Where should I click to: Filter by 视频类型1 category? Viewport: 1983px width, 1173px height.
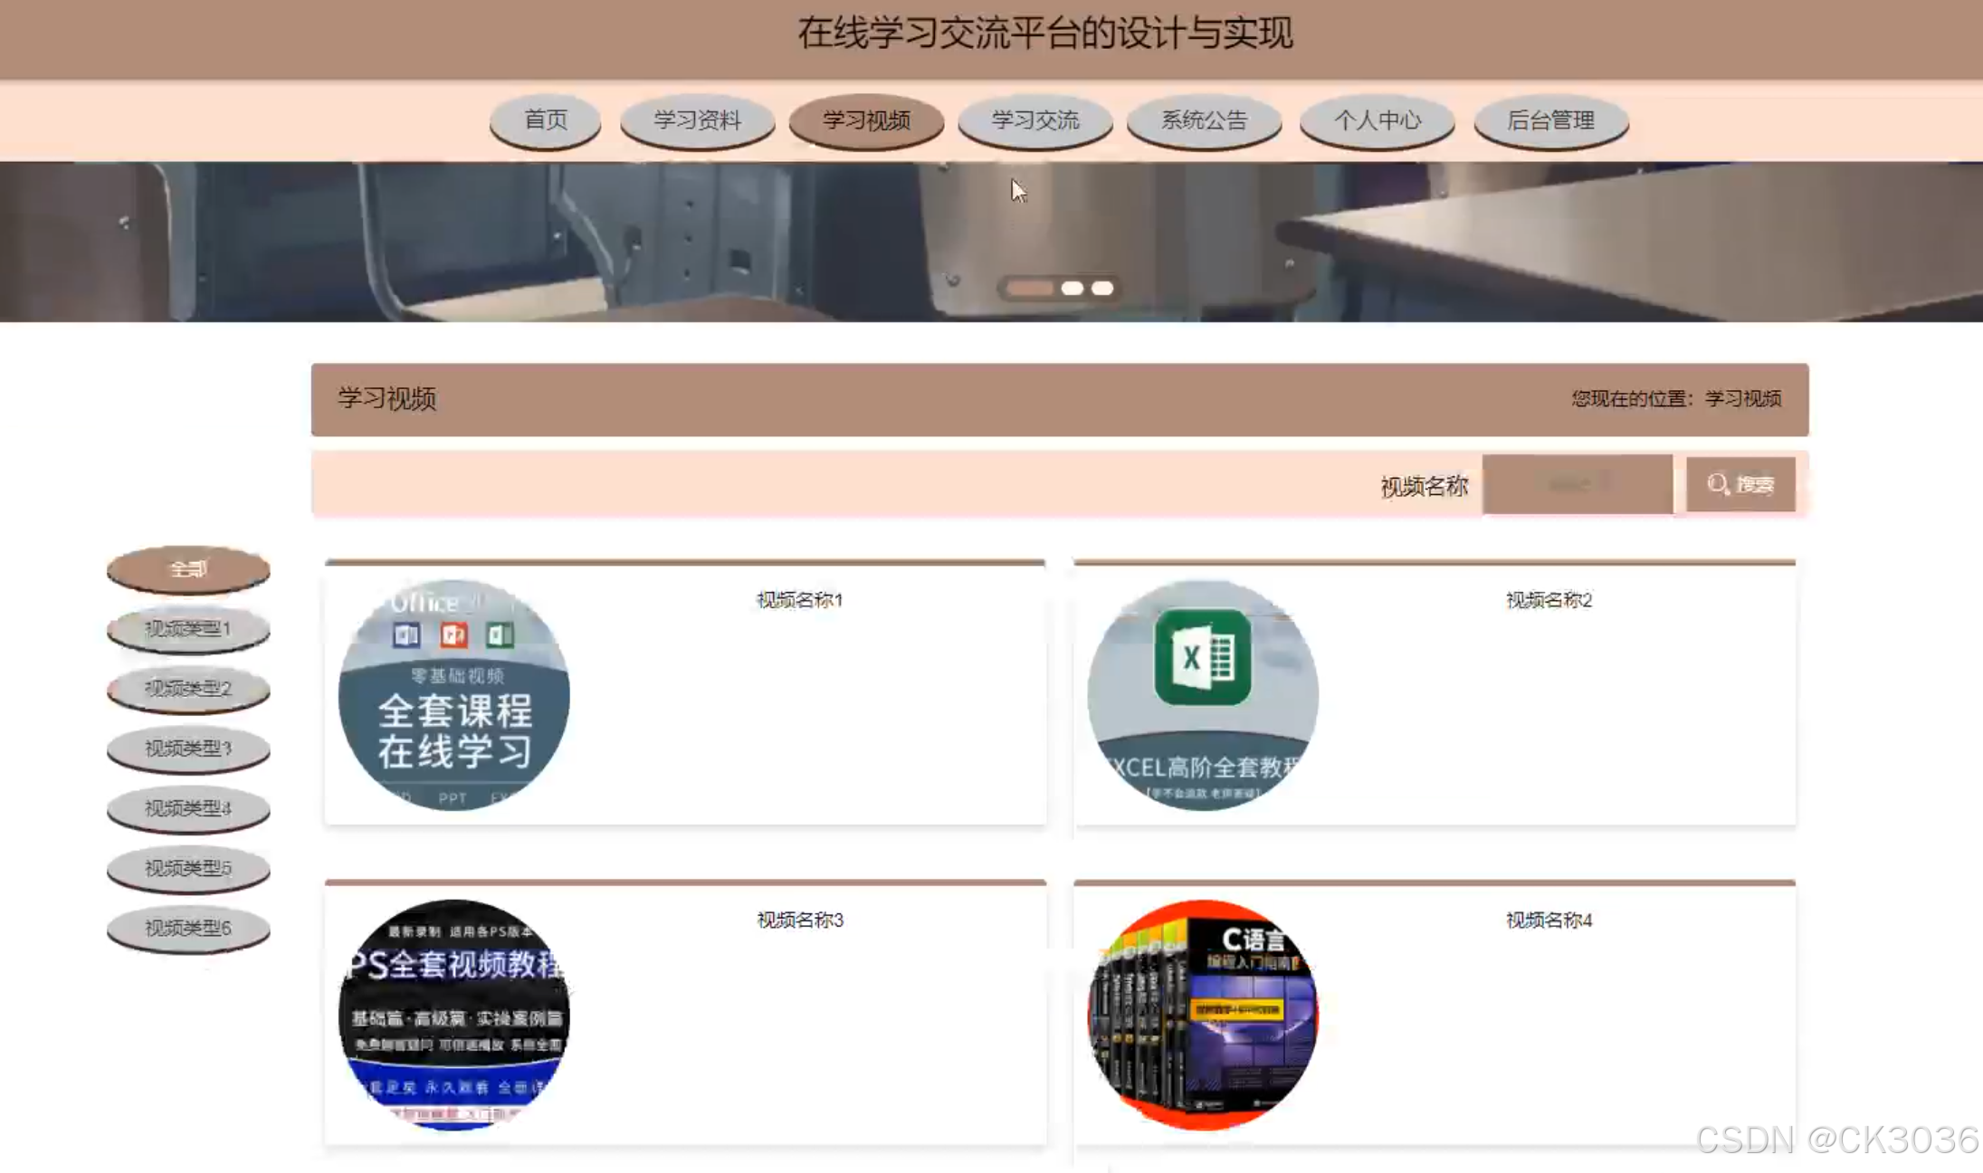click(x=188, y=629)
